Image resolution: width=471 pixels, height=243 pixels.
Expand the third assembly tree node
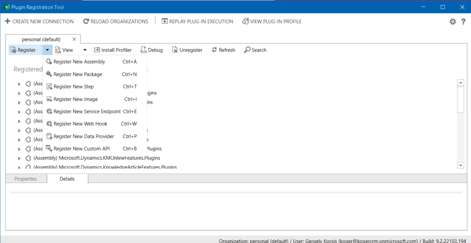tap(19, 103)
